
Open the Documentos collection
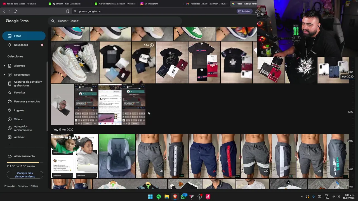click(x=22, y=75)
